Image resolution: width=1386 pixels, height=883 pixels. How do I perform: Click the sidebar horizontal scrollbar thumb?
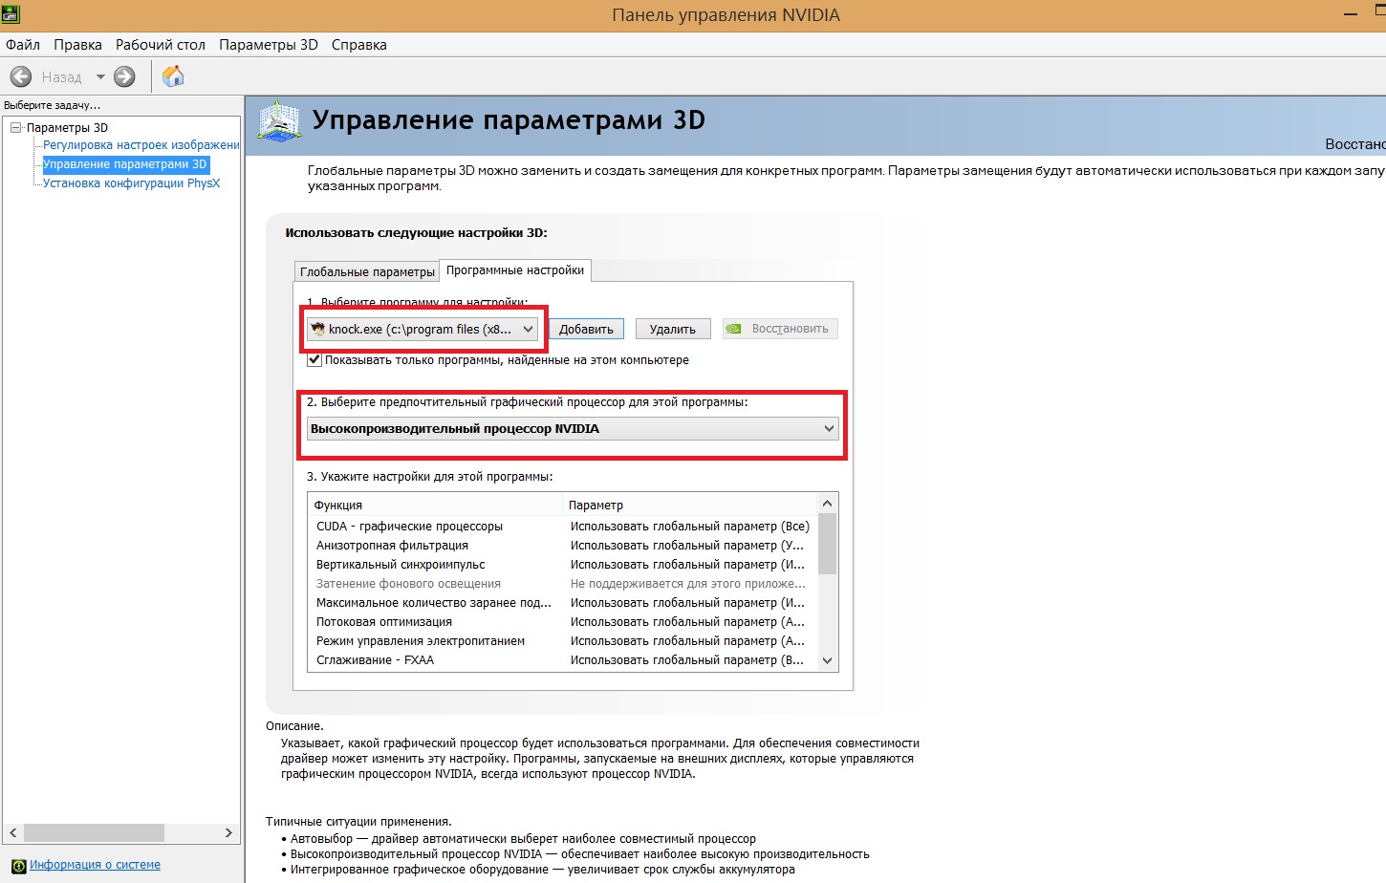(x=94, y=832)
